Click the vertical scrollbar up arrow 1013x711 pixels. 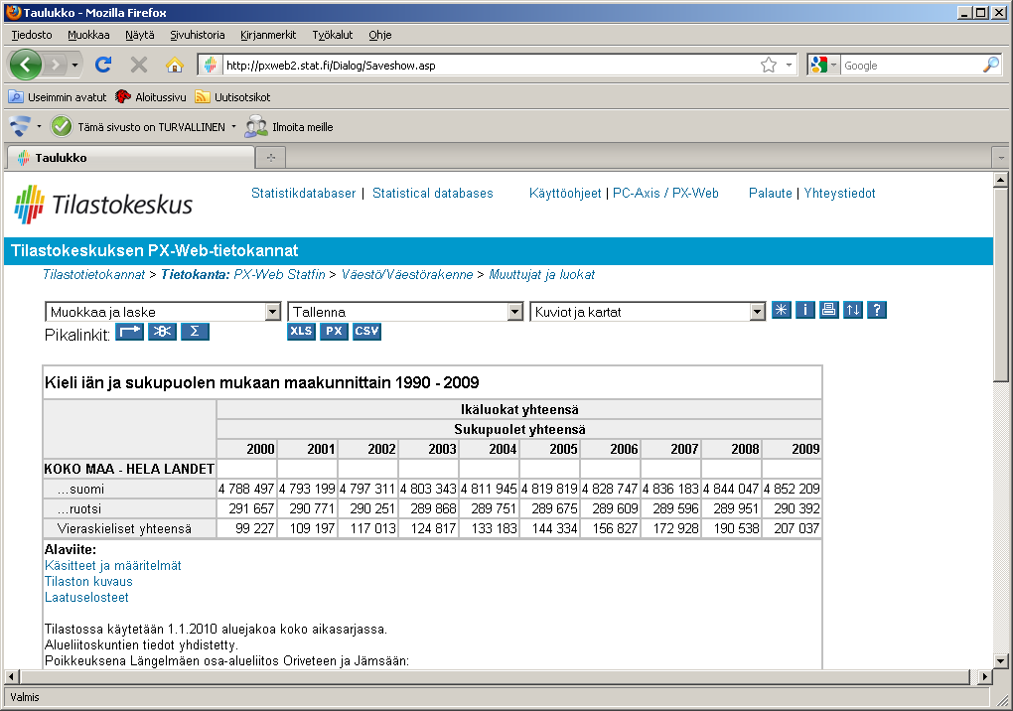(x=1001, y=180)
